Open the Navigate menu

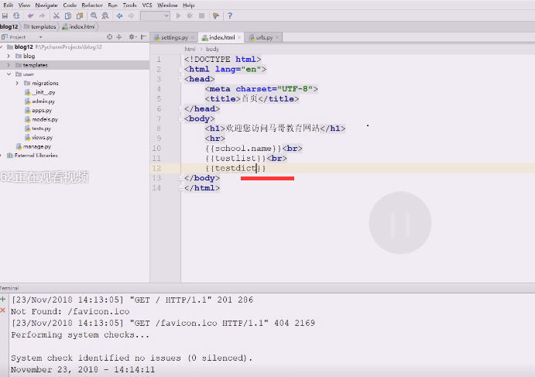pos(46,5)
